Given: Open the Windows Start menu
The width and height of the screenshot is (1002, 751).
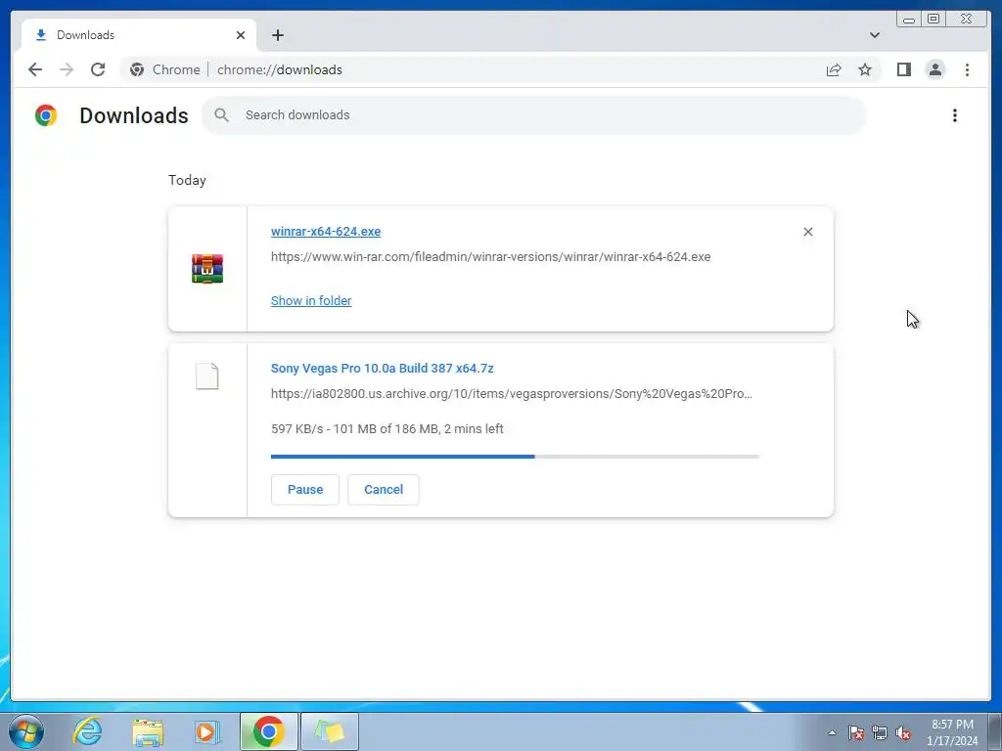Looking at the screenshot, I should click(26, 731).
